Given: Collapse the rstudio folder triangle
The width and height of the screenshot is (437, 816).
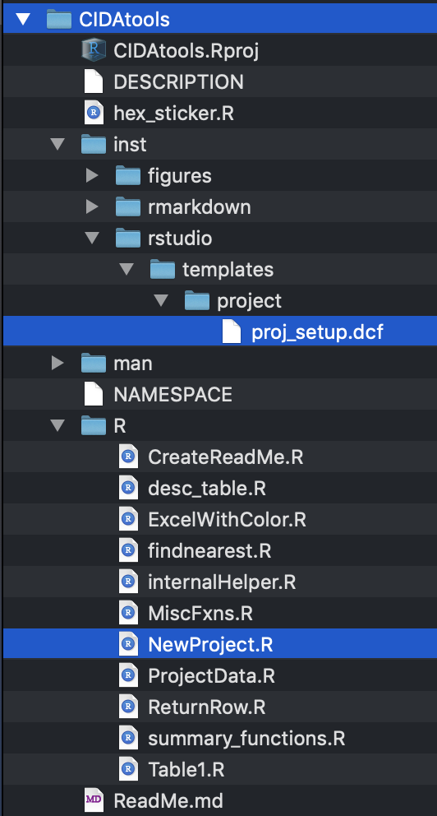Looking at the screenshot, I should point(92,239).
